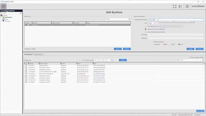Sort found systems by System Name column

click(x=50, y=63)
